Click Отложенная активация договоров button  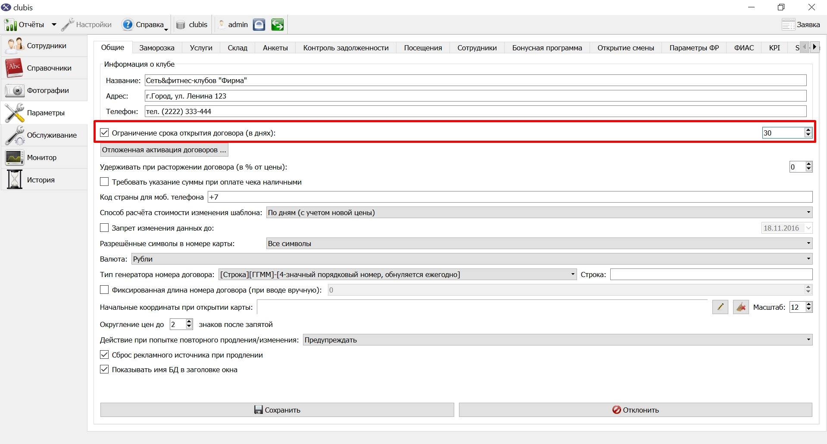coord(164,150)
